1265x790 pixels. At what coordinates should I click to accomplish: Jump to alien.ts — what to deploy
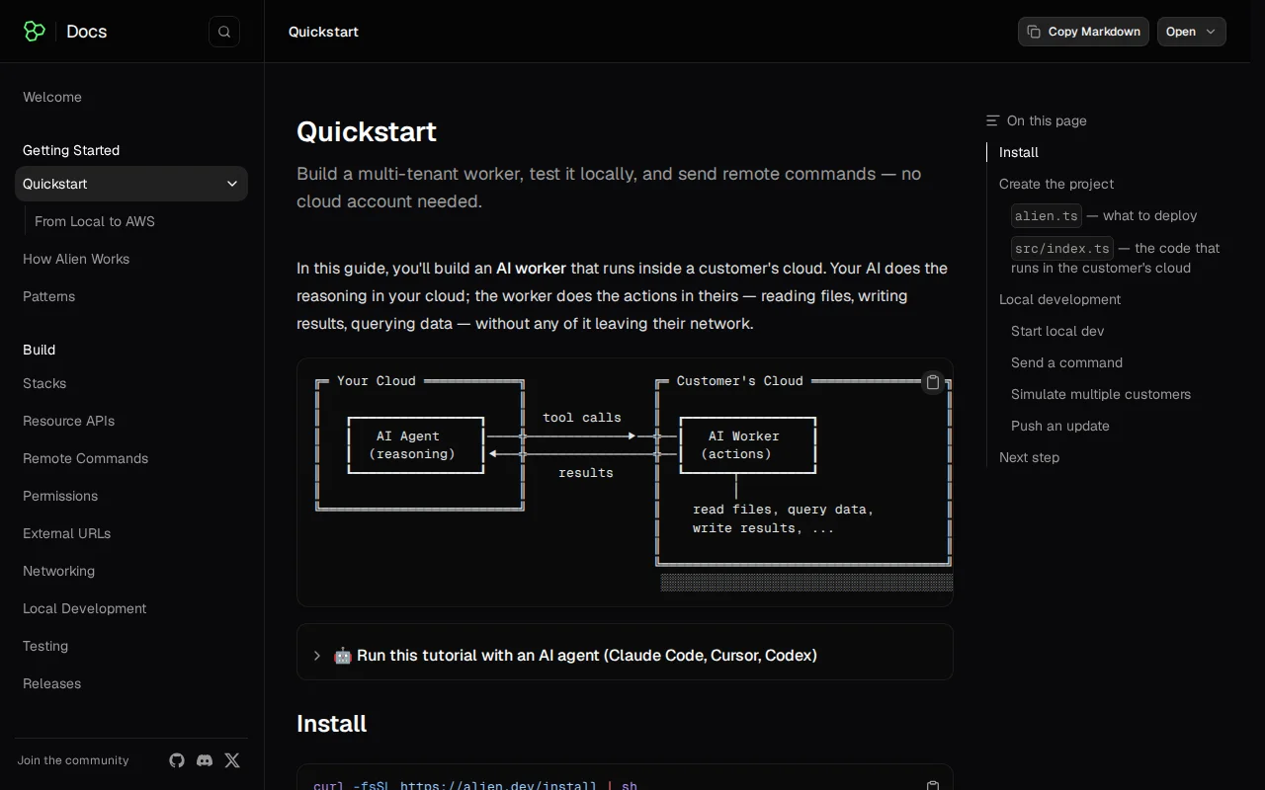[1104, 215]
